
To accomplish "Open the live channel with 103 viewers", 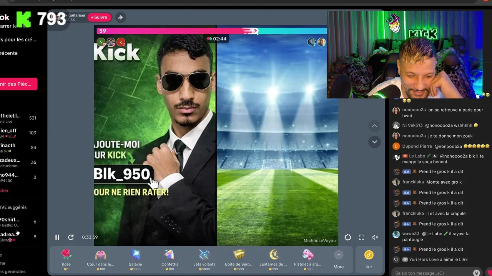I will (x=19, y=133).
